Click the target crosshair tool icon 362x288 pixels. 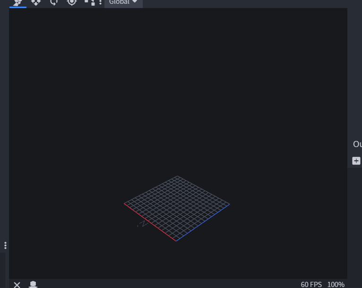72,2
